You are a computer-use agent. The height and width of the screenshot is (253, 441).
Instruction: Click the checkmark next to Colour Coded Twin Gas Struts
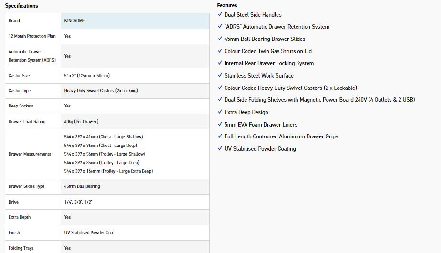click(x=220, y=51)
